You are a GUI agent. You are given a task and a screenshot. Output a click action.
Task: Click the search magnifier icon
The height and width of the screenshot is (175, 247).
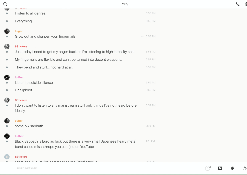(x=5, y=4)
